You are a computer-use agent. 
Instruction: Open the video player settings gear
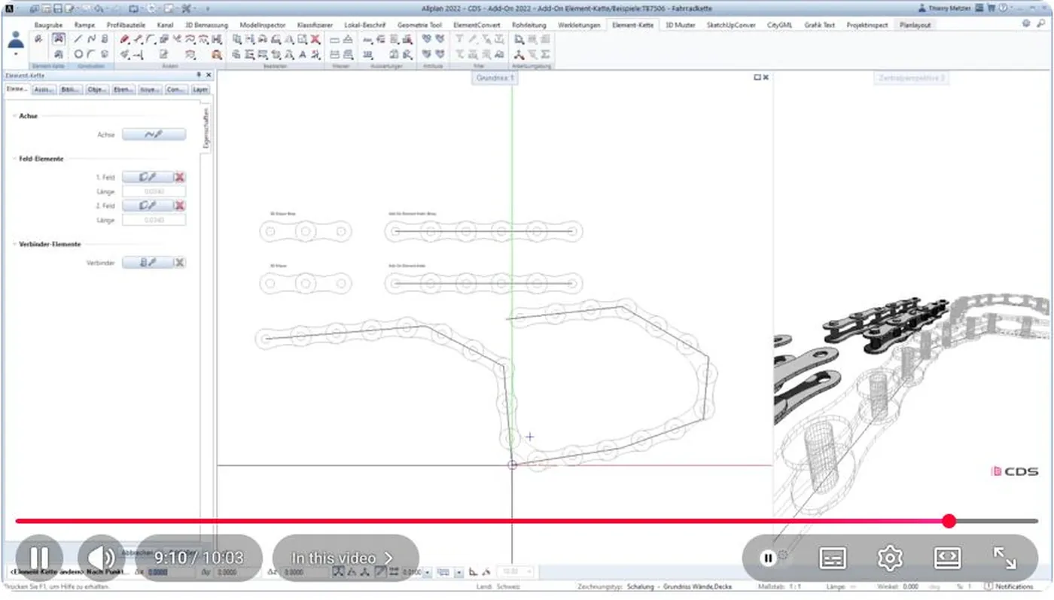click(890, 558)
